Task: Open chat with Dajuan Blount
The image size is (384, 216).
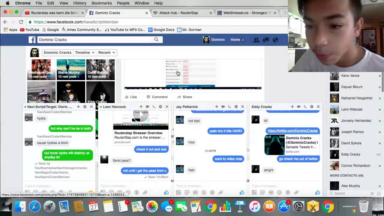Action: click(355, 87)
